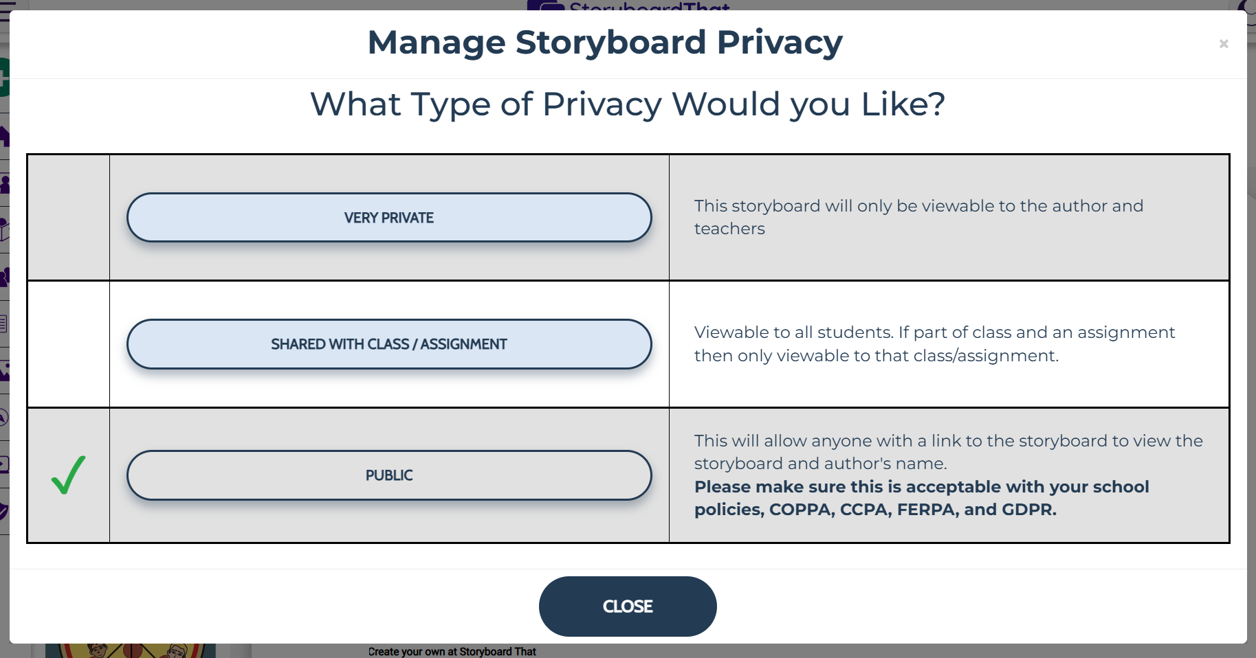This screenshot has width=1256, height=658.
Task: Click the person with book sidebar icon
Action: [x=4, y=229]
